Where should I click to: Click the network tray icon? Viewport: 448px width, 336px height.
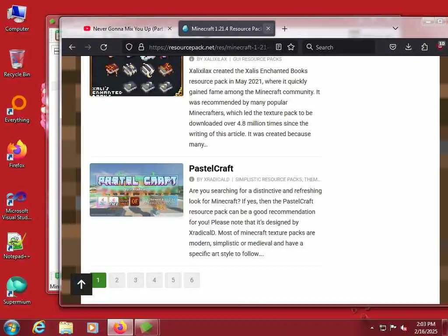(x=382, y=328)
